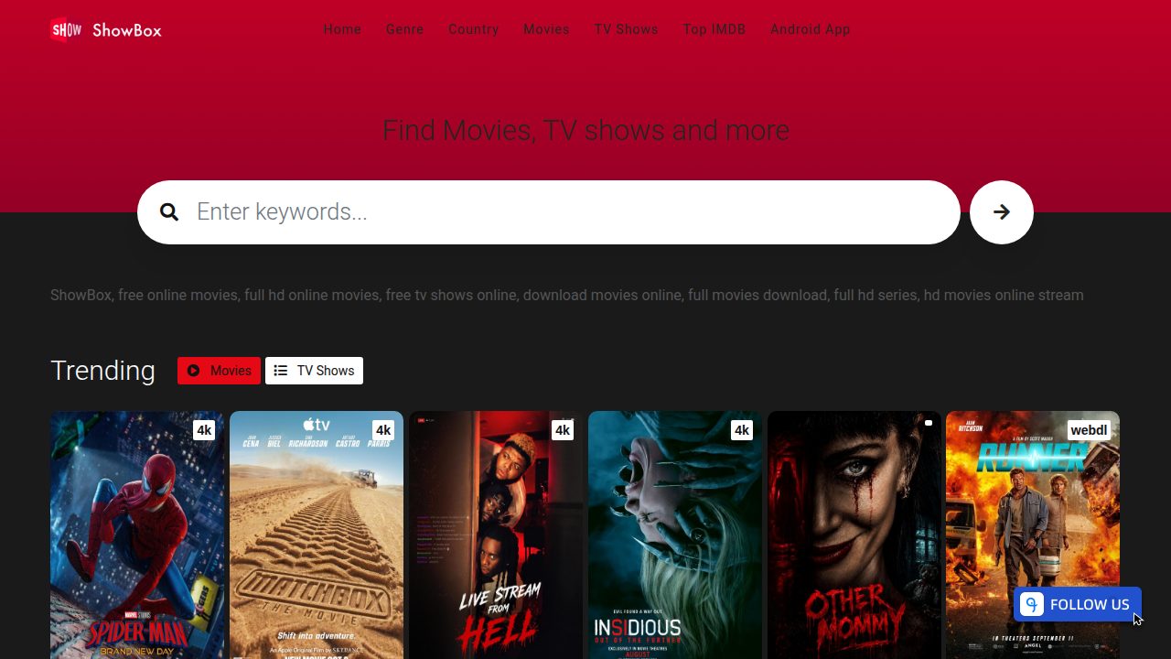
Task: Open the Spider-Man Brand New Day poster
Action: tap(137, 535)
